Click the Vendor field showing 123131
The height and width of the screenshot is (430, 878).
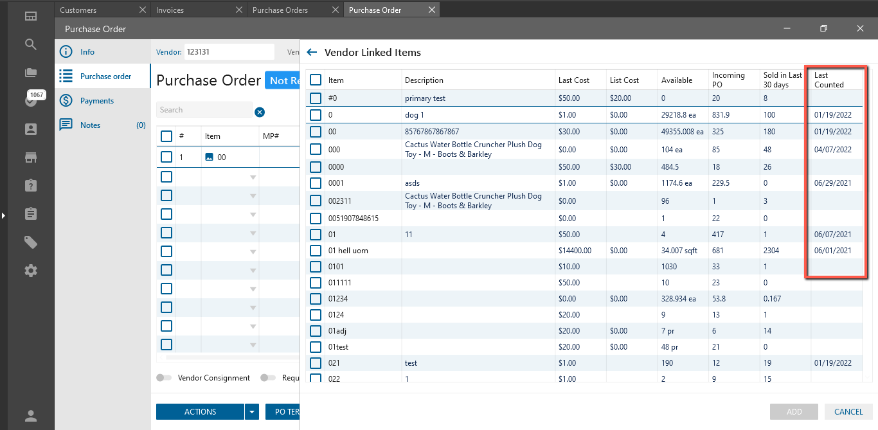pos(229,52)
